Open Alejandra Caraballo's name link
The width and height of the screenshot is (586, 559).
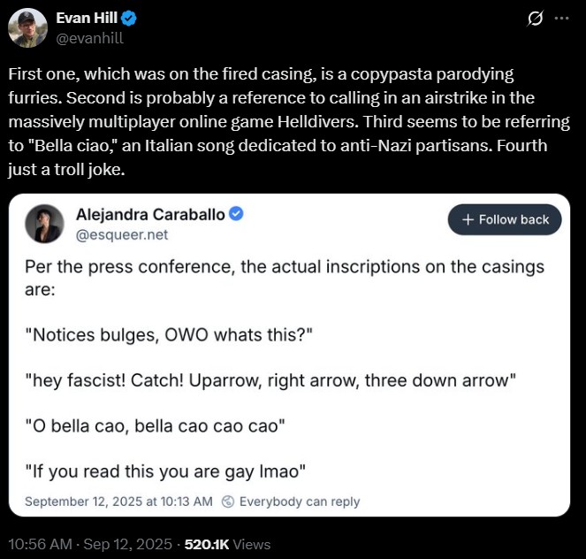click(150, 214)
